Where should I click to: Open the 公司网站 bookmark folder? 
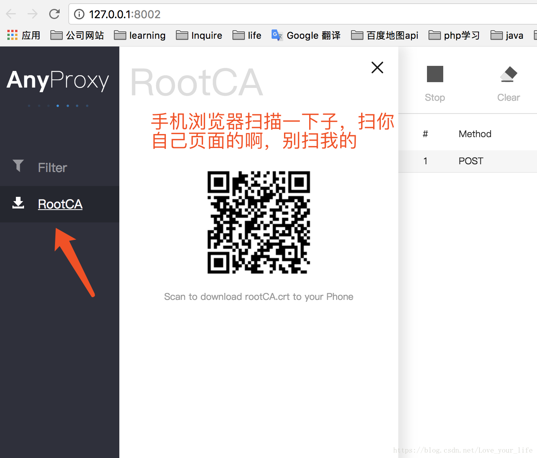pyautogui.click(x=77, y=35)
